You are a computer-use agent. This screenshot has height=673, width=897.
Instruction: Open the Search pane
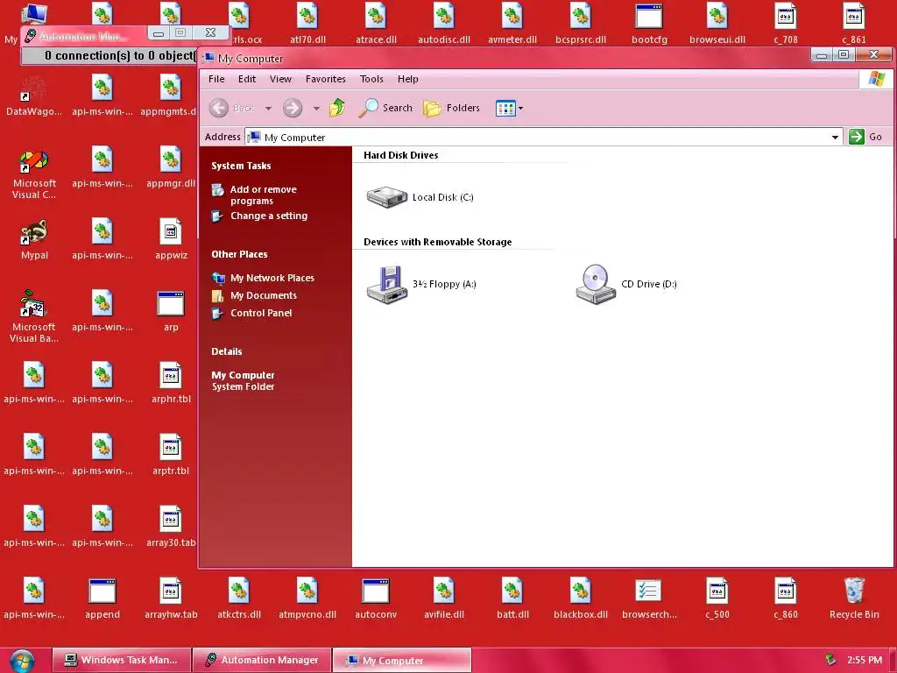point(385,108)
